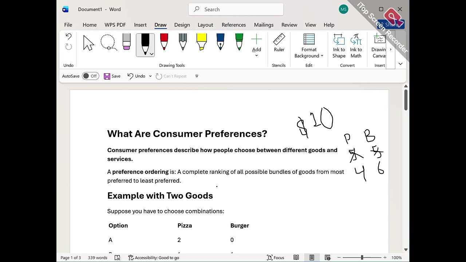Open the References tab
466x262 pixels.
point(234,25)
